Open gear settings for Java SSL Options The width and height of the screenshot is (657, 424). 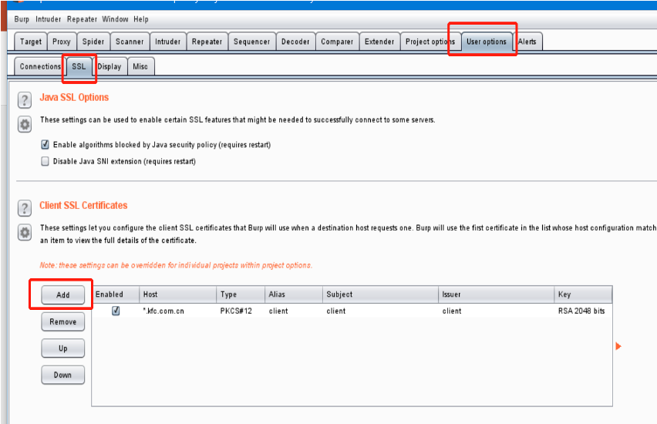click(x=25, y=124)
